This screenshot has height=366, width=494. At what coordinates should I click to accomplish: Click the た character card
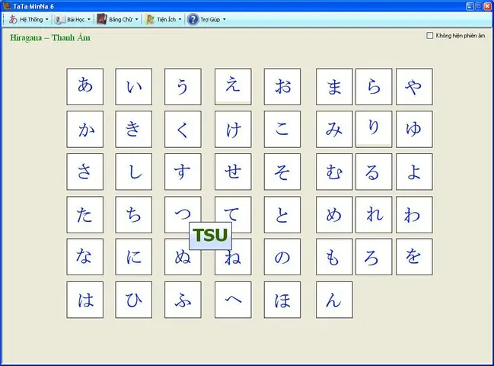pos(85,215)
